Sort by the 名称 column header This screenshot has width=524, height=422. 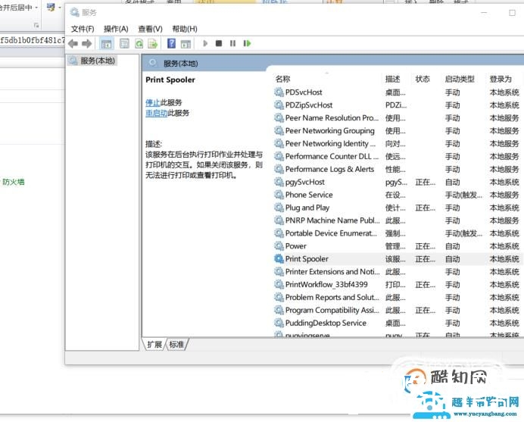(x=282, y=79)
